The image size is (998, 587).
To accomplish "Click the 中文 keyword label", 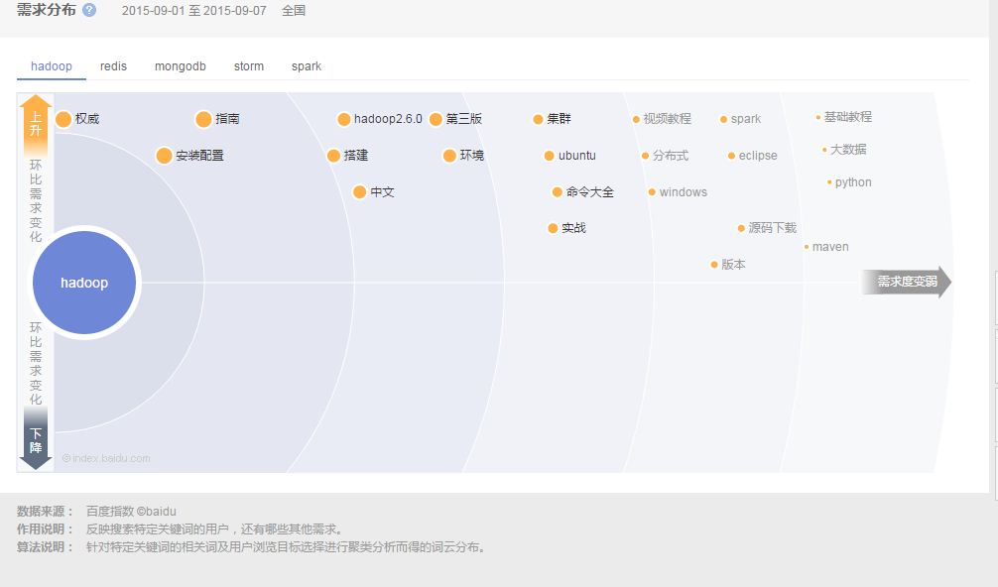I will tap(383, 192).
